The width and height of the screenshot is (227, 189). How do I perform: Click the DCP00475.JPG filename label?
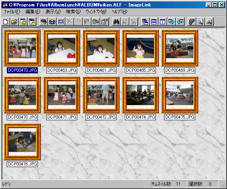pos(180,117)
